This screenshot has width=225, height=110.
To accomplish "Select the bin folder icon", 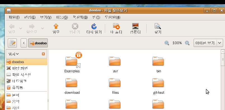I will point(158,61).
